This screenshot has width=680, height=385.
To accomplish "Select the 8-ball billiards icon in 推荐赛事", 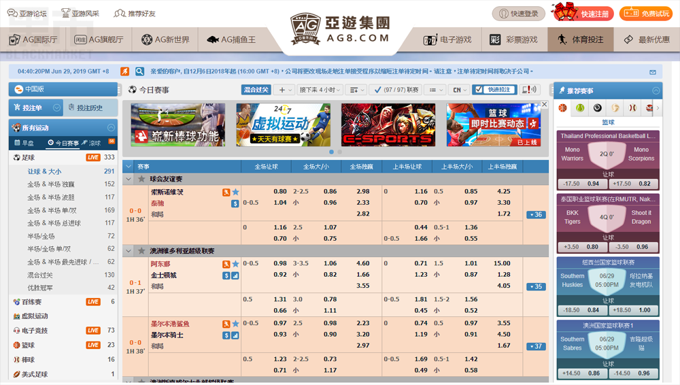I will pyautogui.click(x=598, y=108).
